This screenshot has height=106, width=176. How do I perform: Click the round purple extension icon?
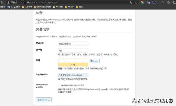tap(155, 2)
